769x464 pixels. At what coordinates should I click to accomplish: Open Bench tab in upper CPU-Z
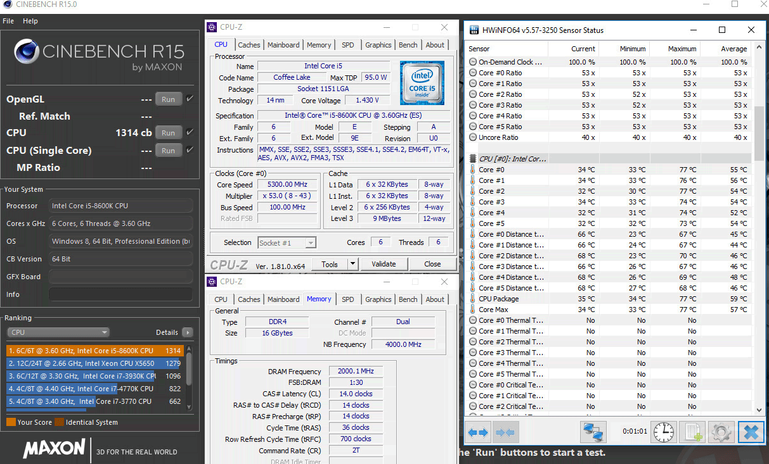[408, 45]
